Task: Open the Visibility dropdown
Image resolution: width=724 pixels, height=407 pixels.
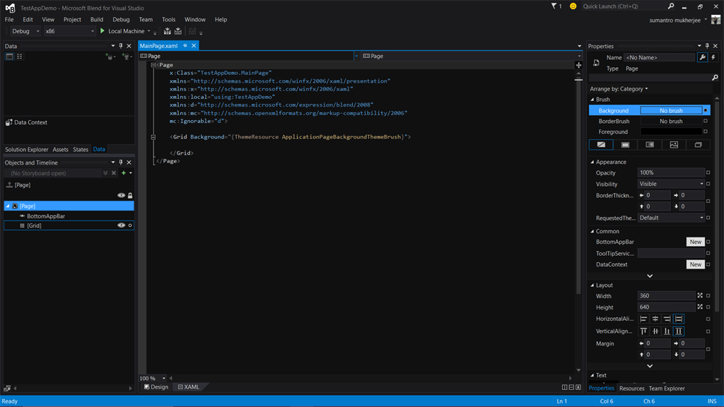Action: click(671, 184)
